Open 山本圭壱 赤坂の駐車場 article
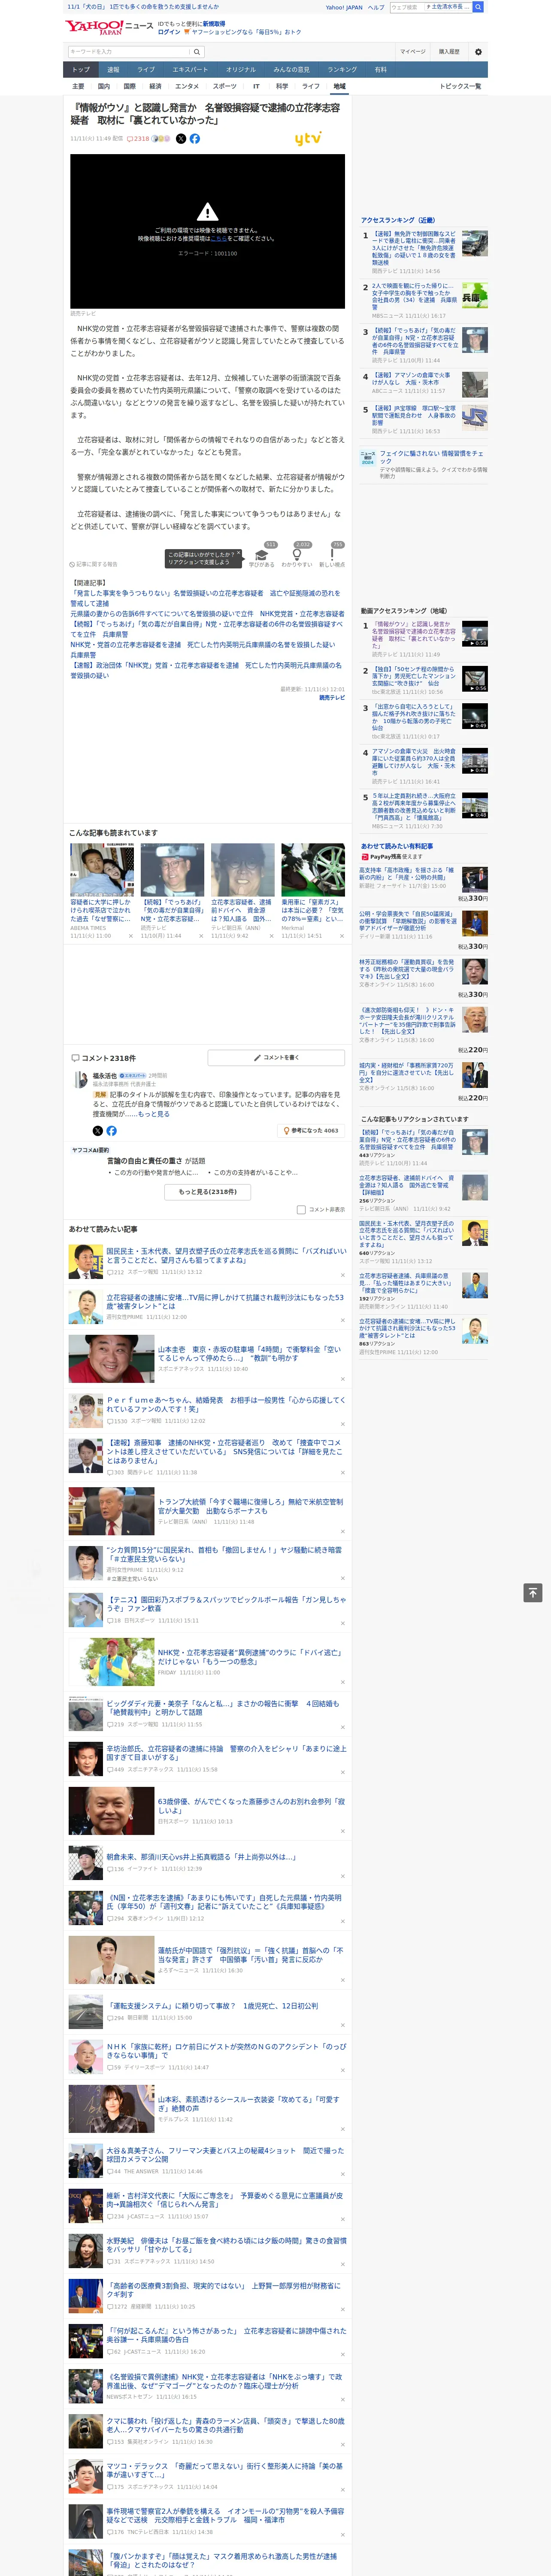Screen dimensions: 551x2576 point(250,1354)
